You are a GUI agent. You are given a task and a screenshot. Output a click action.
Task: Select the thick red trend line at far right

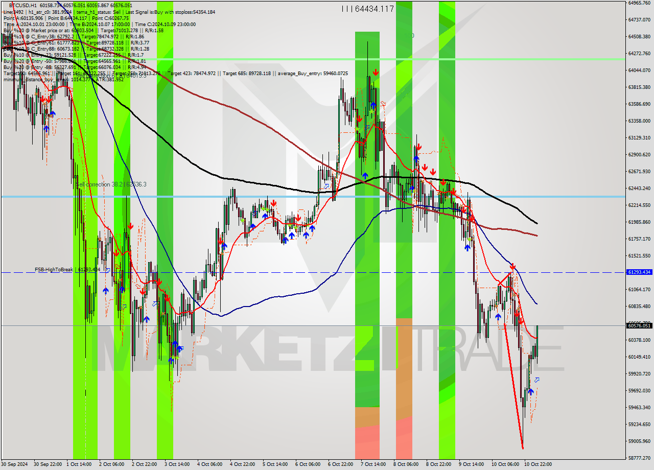coord(513,386)
